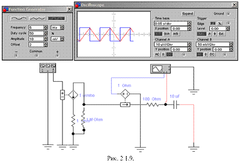The height and width of the screenshot is (164, 240).
Task: Set trigger source to A
Action: click(x=210, y=34)
